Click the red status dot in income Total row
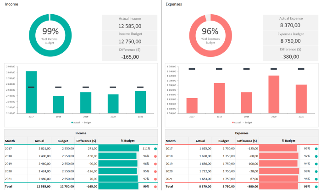Viewport: 321px width, 193px height. (155, 187)
